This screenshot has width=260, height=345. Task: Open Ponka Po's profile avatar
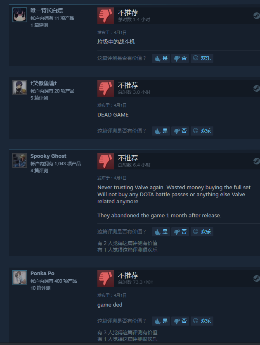(x=20, y=278)
